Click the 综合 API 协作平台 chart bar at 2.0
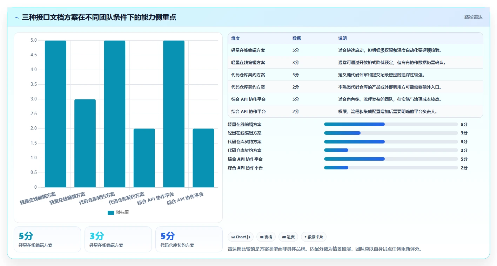This screenshot has width=497, height=266. (x=203, y=158)
